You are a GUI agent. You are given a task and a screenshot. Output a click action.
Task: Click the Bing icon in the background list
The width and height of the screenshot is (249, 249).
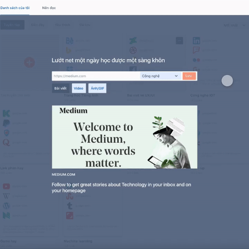click(69, 50)
